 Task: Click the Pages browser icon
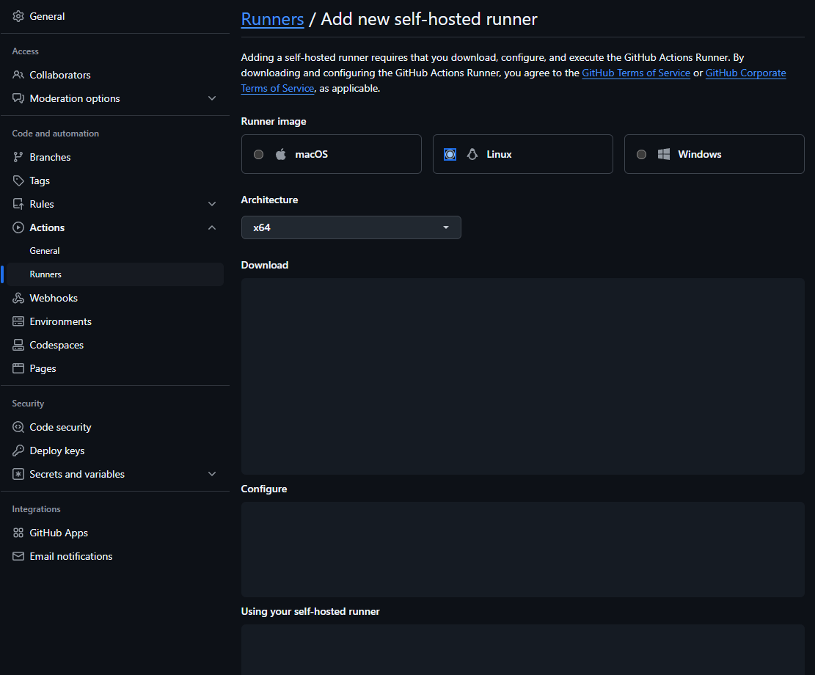(x=18, y=368)
